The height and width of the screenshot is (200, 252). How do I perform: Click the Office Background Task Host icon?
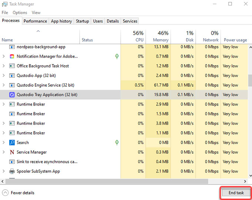[12, 66]
